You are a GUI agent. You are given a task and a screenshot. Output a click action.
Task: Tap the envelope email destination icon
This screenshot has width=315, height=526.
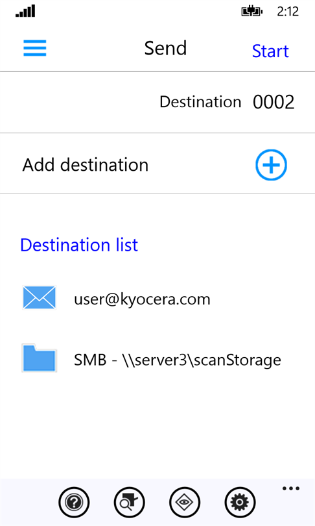pos(39,297)
